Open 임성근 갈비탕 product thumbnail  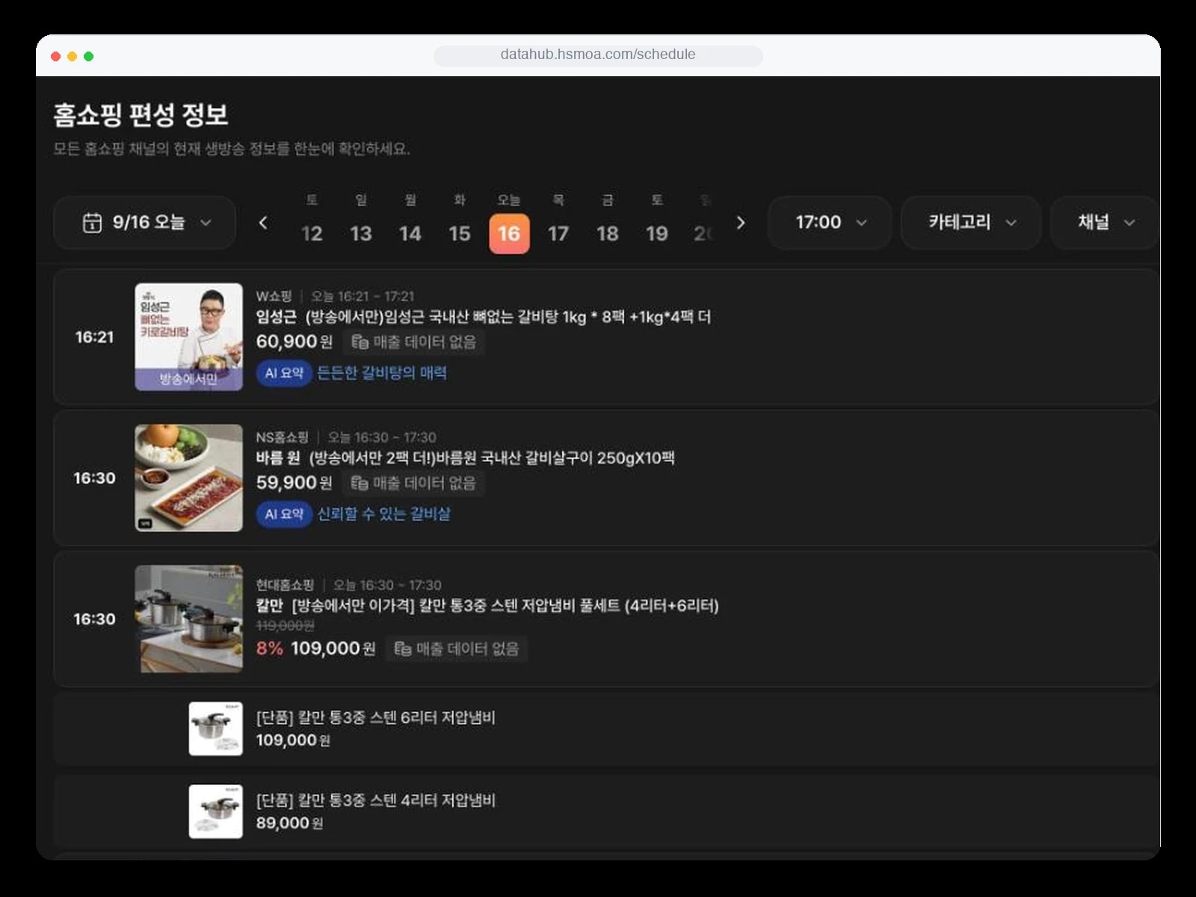(189, 336)
